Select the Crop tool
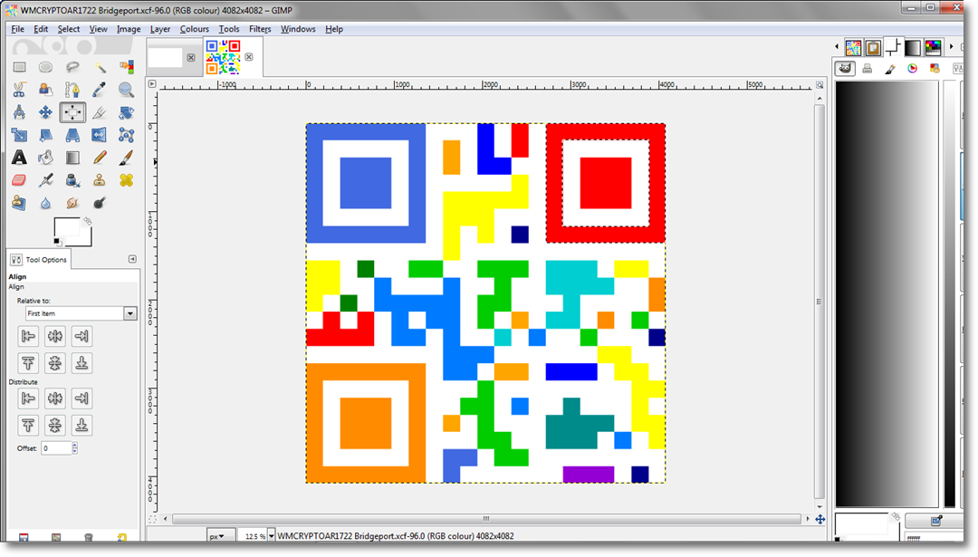Viewport: 978px width, 557px height. point(100,112)
